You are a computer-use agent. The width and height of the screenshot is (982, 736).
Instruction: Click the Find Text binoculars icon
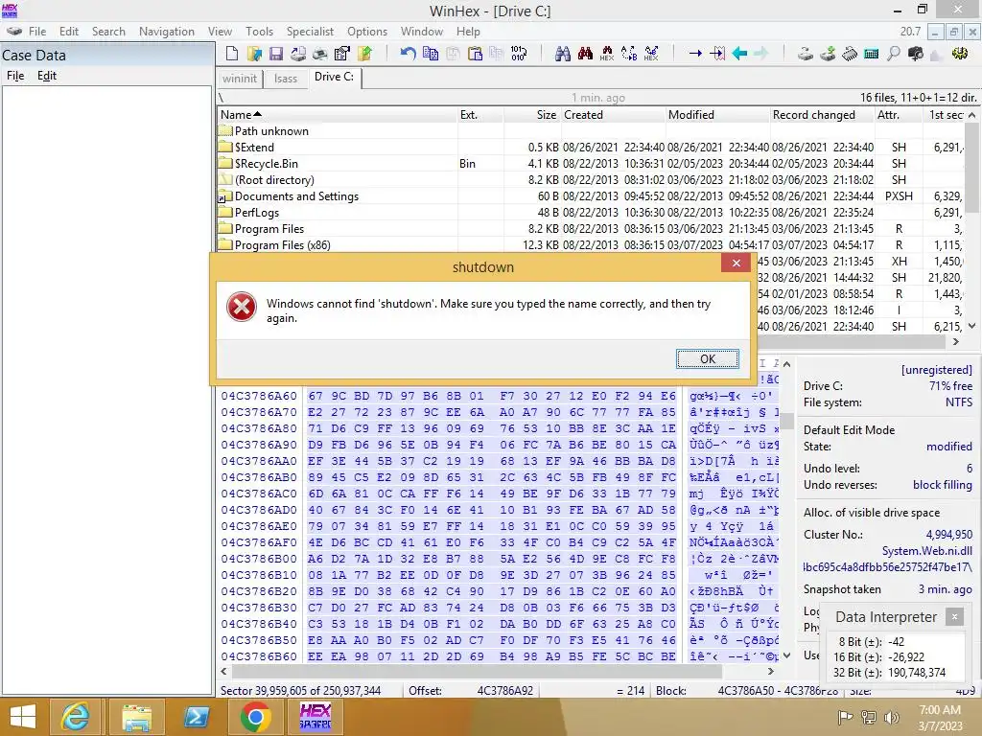tap(562, 54)
